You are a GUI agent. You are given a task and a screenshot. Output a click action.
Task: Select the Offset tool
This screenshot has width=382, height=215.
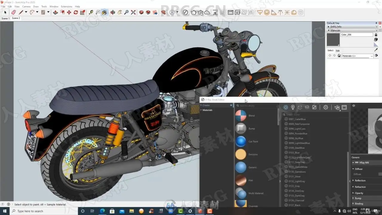pyautogui.click(x=62, y=12)
